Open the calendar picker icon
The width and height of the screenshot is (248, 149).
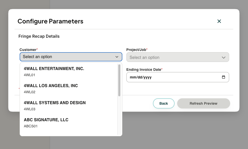tap(223, 77)
